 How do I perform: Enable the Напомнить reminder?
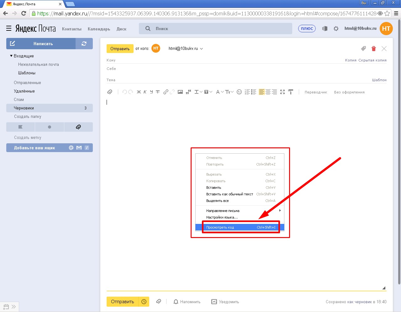click(187, 302)
